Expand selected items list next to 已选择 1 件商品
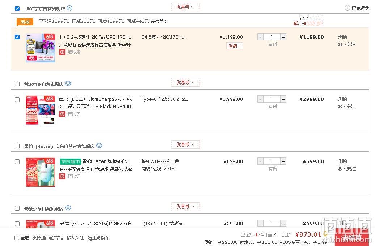Image resolution: width=375 pixels, height=246 pixels. click(275, 234)
